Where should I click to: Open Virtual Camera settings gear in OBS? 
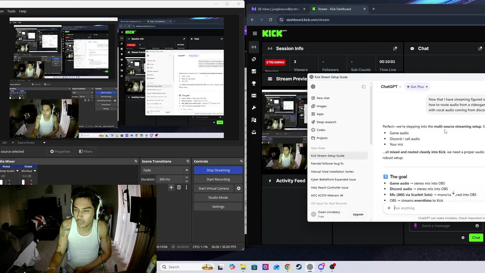point(238,188)
